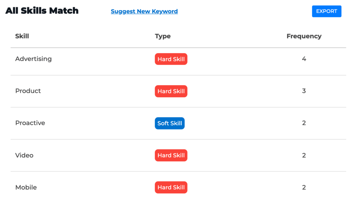Sort by the Skill column header

point(22,36)
